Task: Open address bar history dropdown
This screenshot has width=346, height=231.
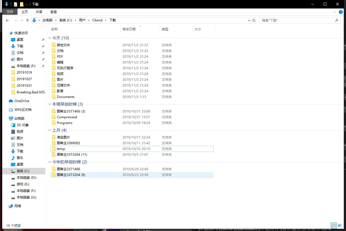Action: 249,20
